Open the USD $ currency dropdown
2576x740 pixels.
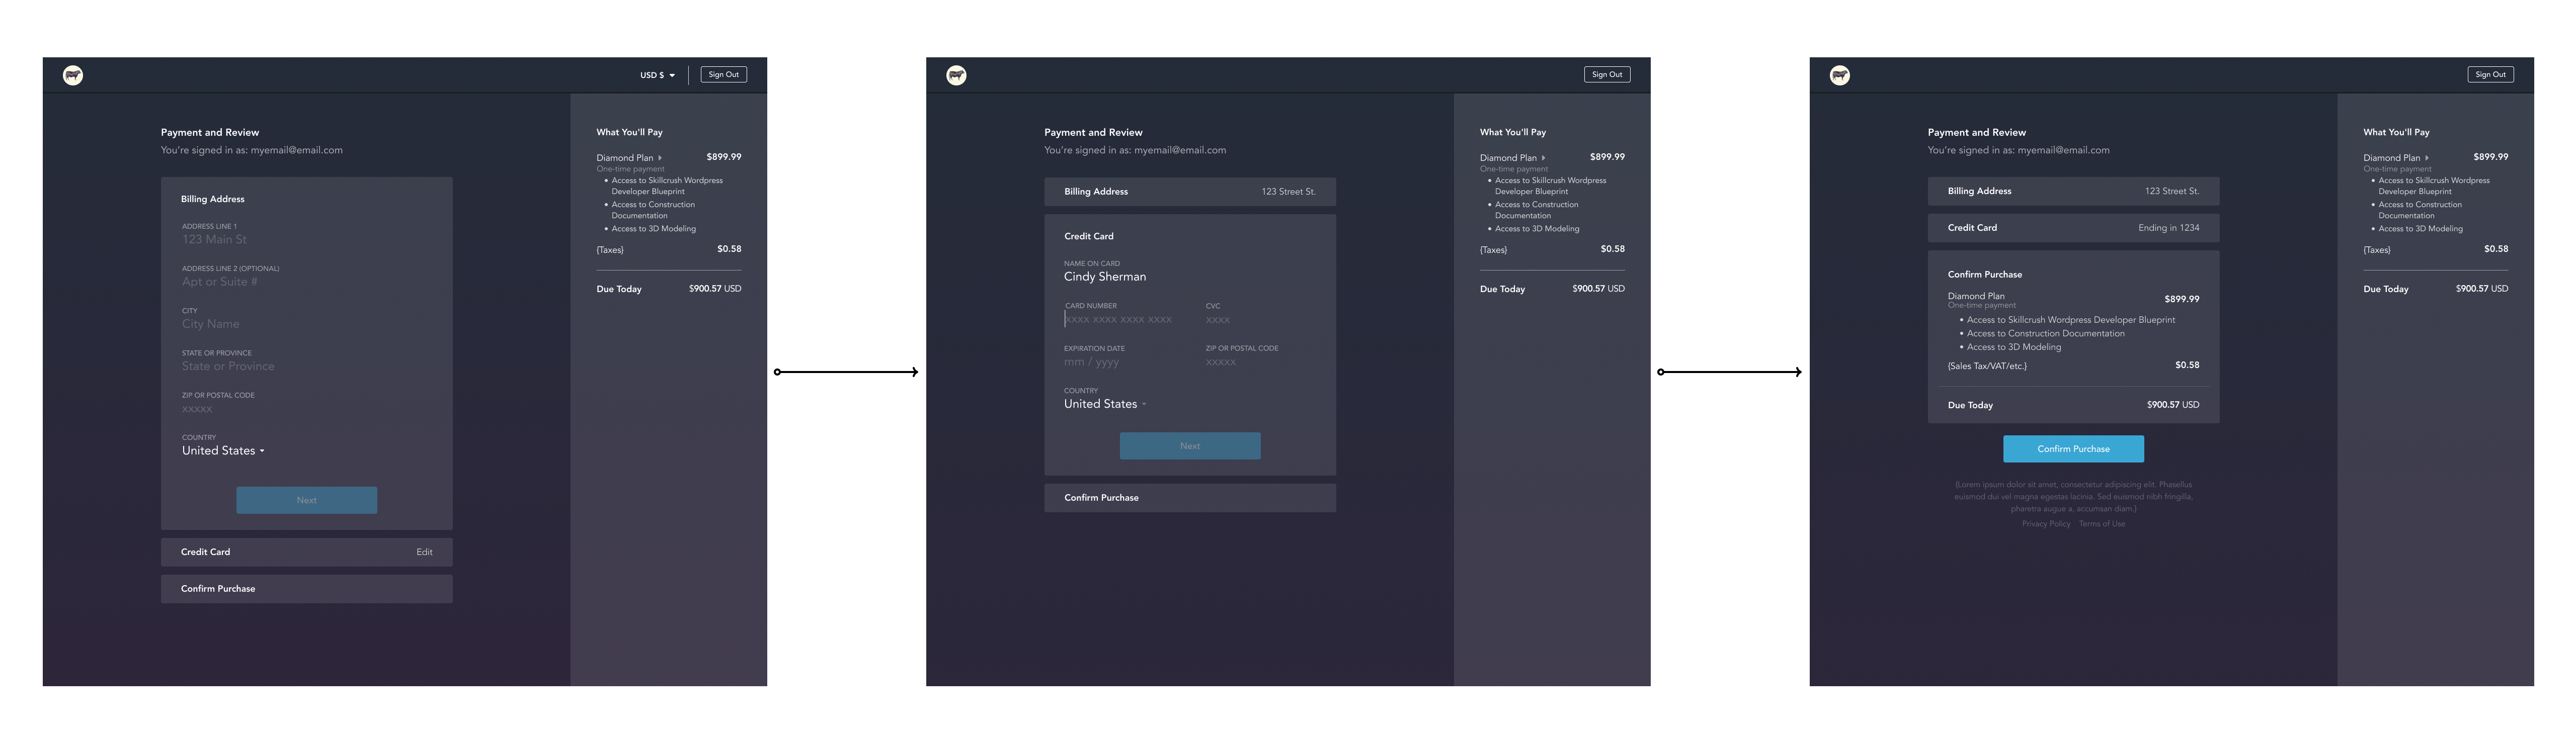point(658,75)
